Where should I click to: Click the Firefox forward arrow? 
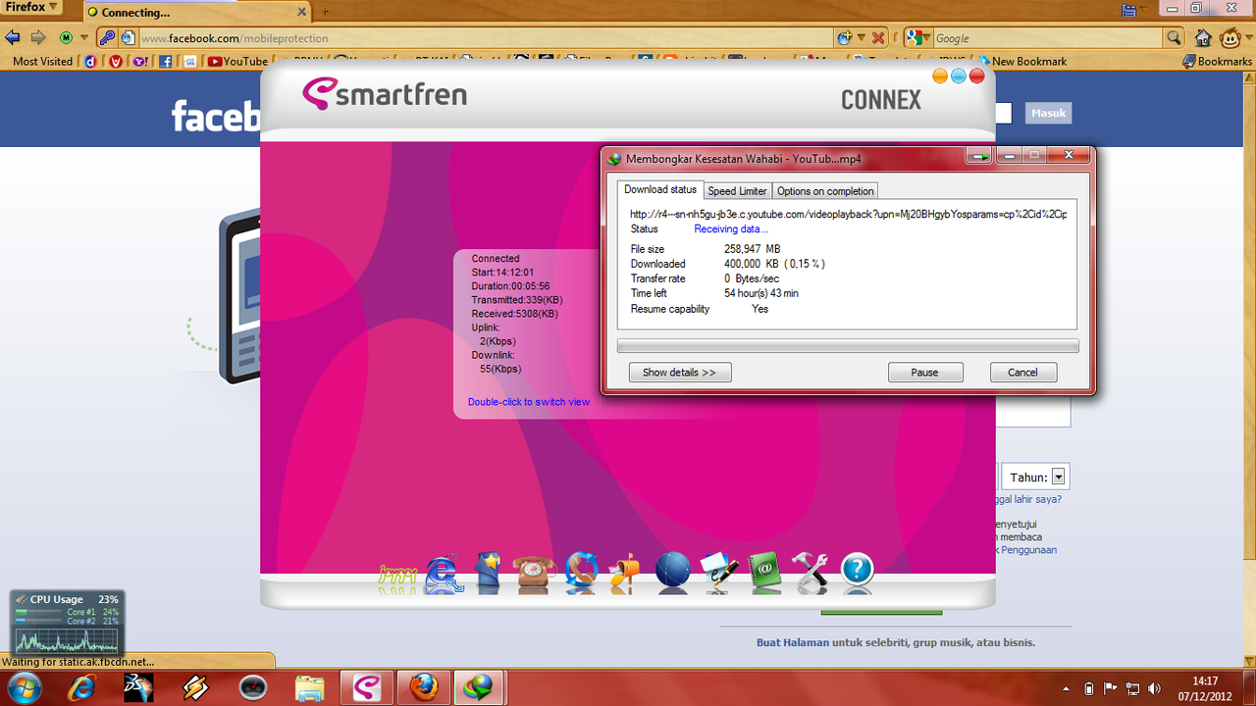[x=38, y=37]
